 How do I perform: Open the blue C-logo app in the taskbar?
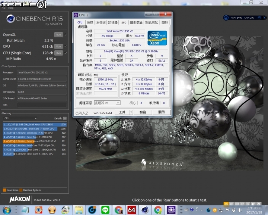click(x=92, y=210)
